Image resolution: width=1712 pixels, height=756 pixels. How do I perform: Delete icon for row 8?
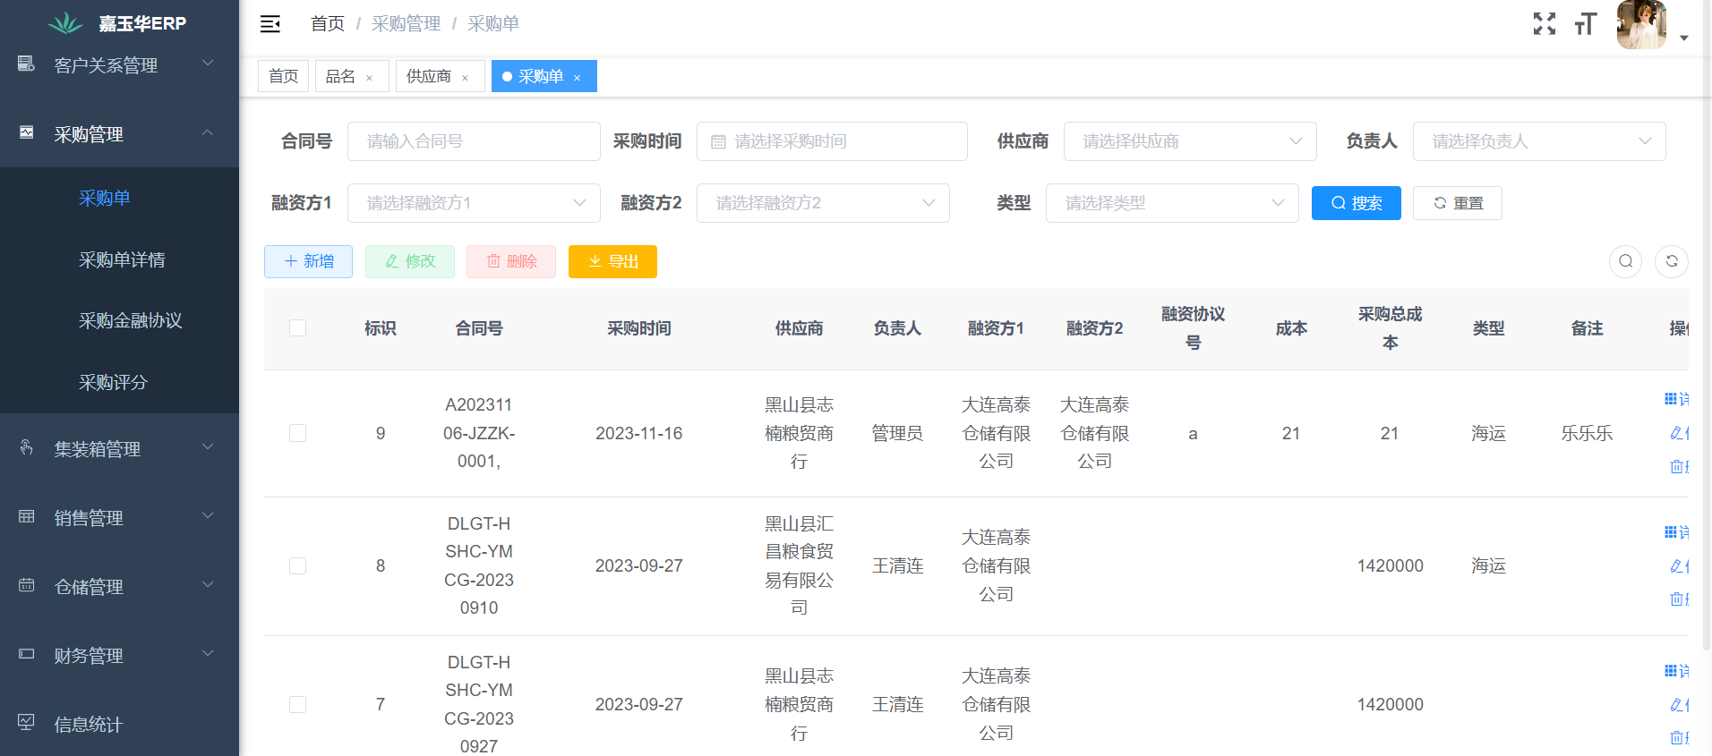click(1678, 599)
